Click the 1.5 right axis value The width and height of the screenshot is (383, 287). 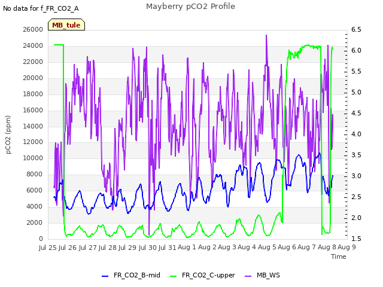coord(356,239)
